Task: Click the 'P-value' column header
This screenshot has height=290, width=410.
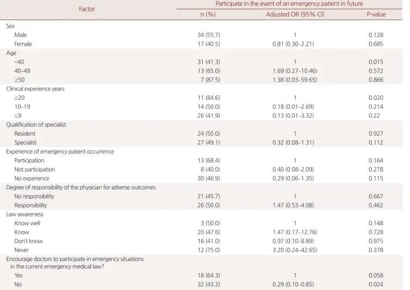Action: [376, 14]
